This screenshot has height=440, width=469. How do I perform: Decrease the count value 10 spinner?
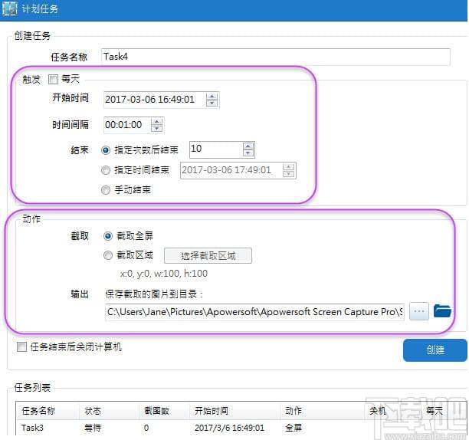[x=248, y=153]
